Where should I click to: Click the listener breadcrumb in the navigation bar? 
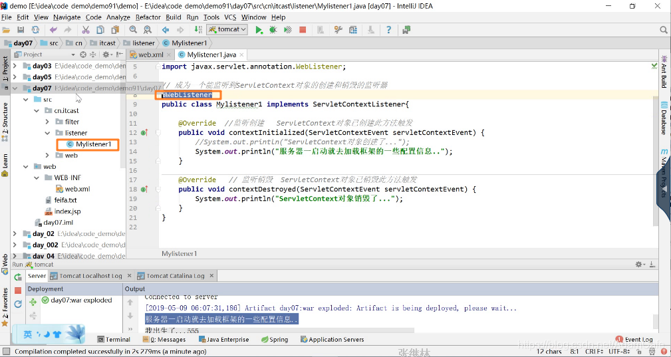(139, 43)
